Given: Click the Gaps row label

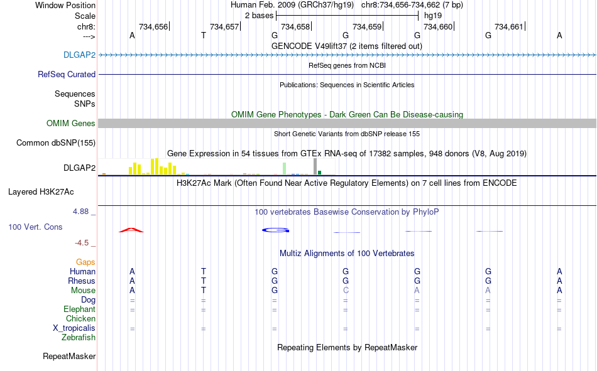Looking at the screenshot, I should pos(85,262).
